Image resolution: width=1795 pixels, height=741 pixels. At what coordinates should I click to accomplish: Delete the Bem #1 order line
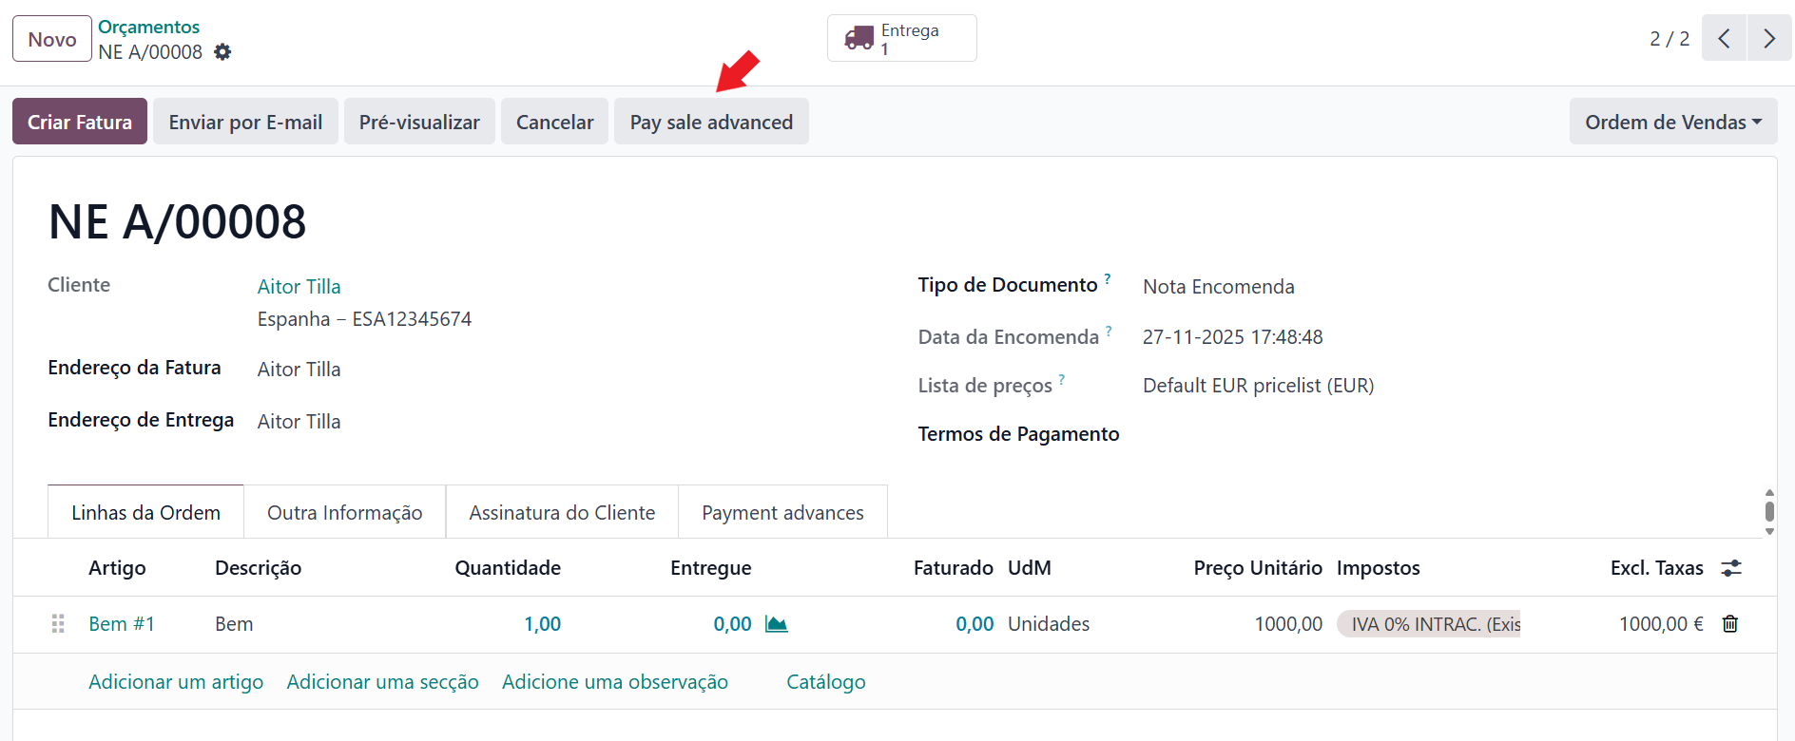(x=1730, y=624)
